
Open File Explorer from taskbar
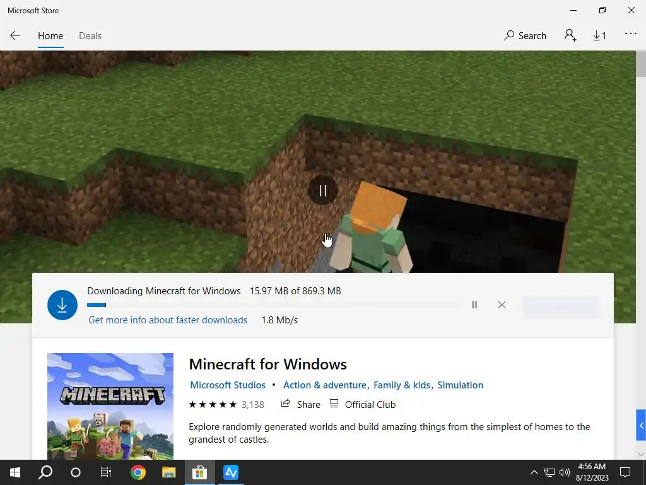coord(168,472)
